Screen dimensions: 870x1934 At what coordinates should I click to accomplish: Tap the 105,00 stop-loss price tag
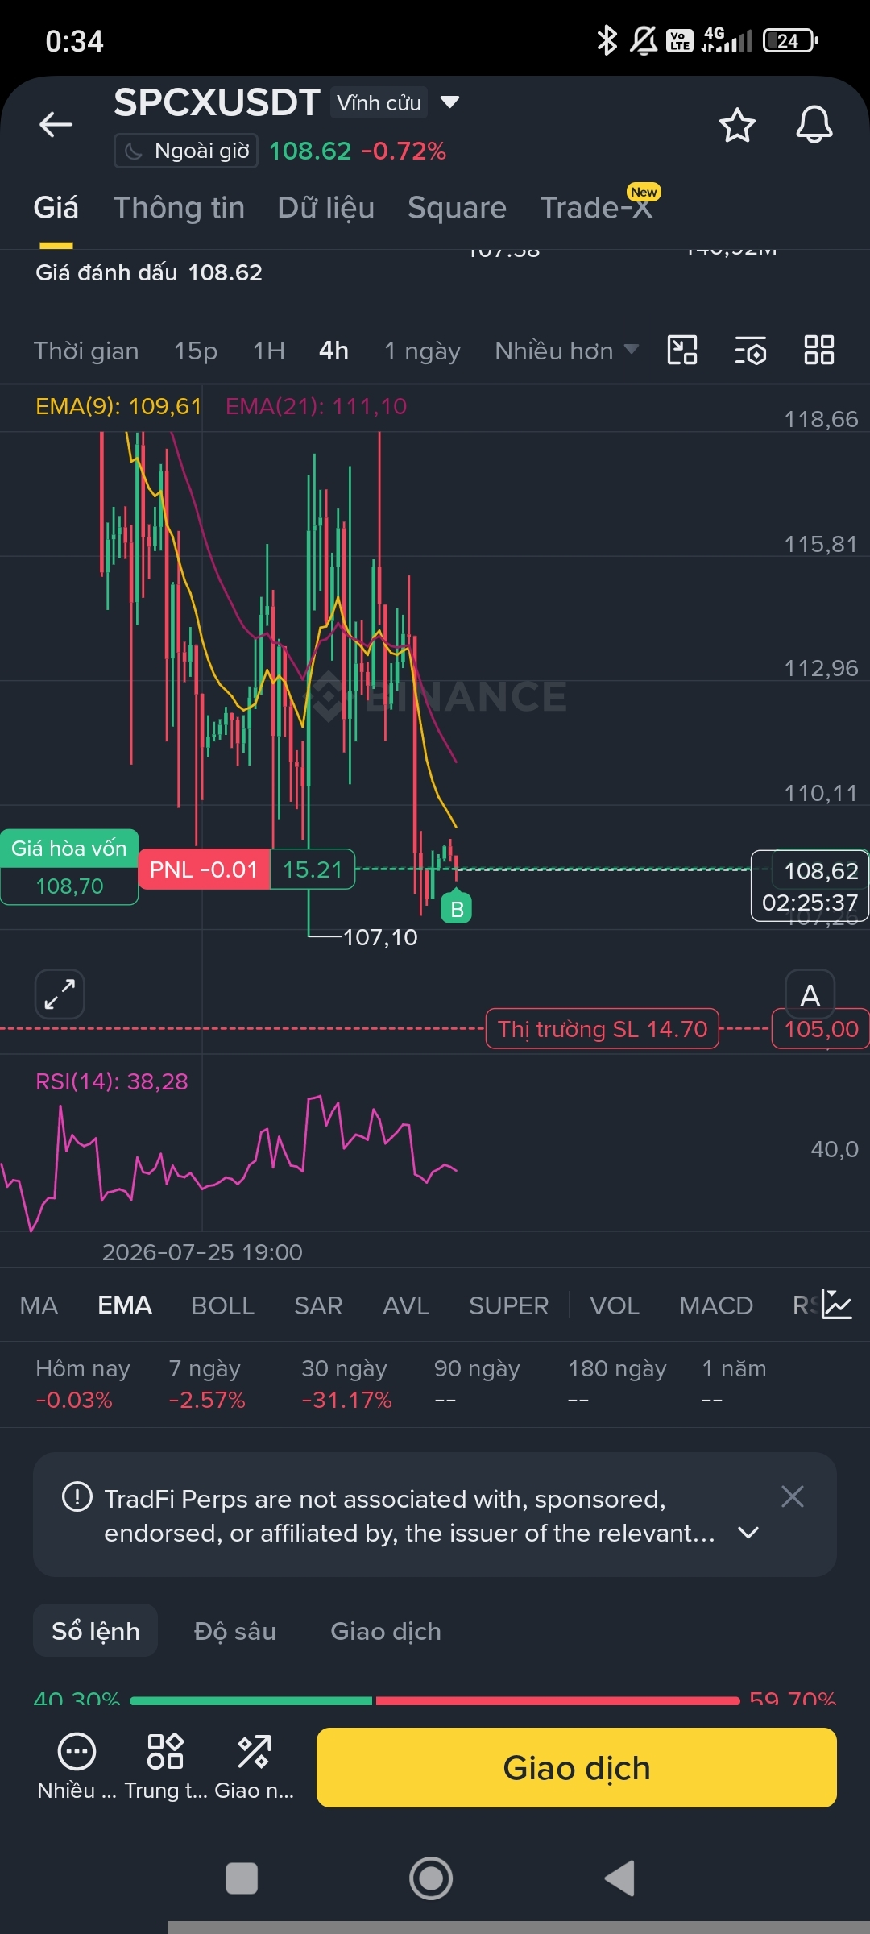(x=821, y=1029)
